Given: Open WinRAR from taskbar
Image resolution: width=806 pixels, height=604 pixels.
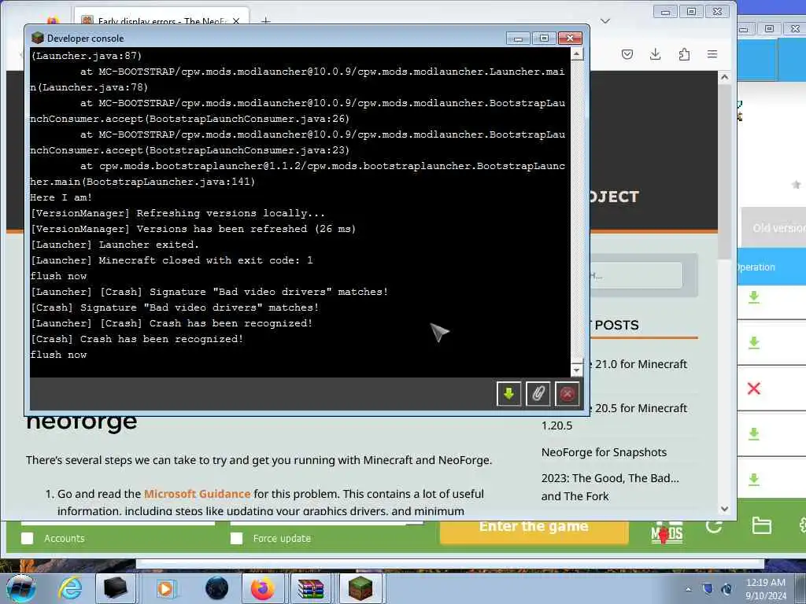Looking at the screenshot, I should pyautogui.click(x=311, y=588).
